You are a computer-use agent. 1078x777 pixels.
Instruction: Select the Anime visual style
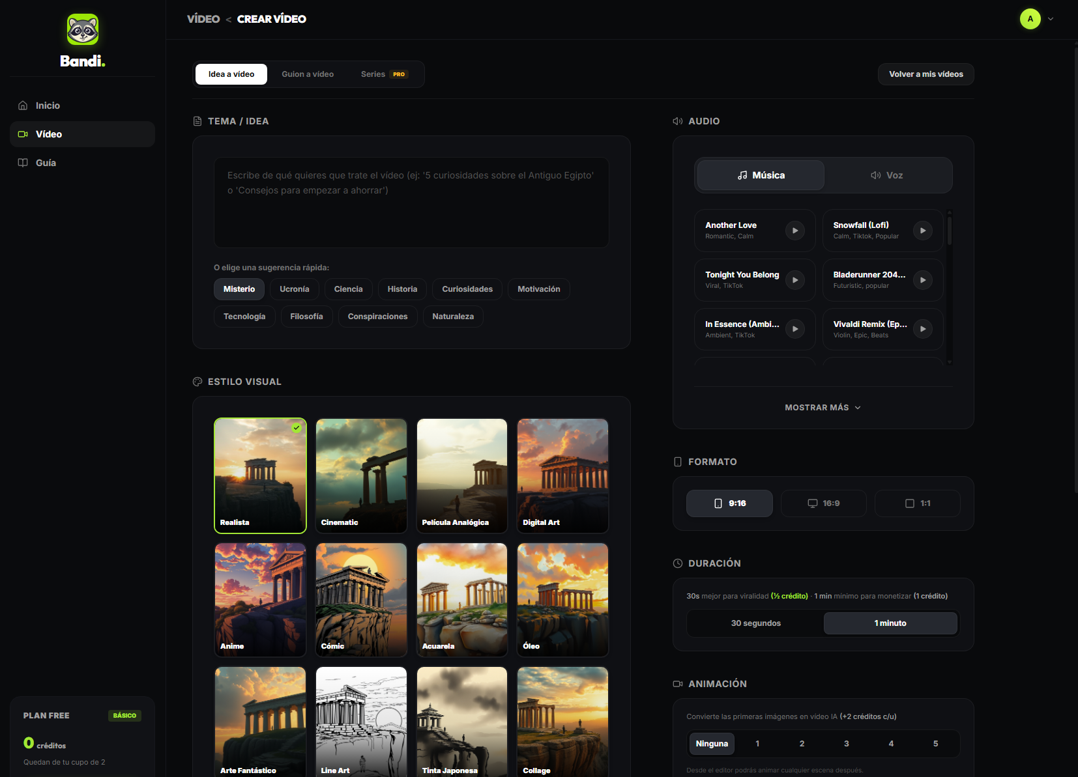pyautogui.click(x=261, y=600)
